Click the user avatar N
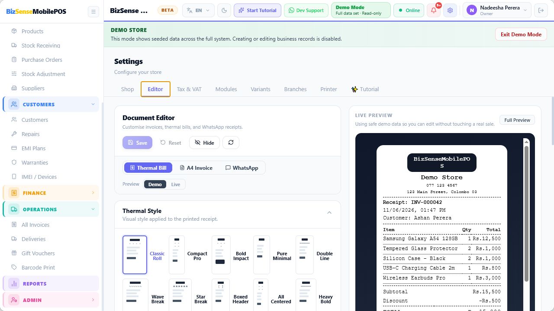This screenshot has height=311, width=554. coord(472,10)
